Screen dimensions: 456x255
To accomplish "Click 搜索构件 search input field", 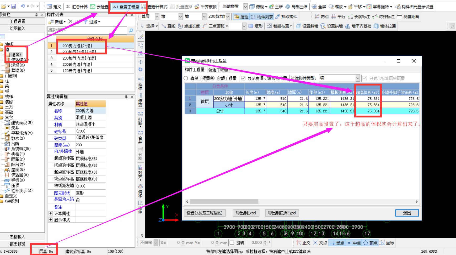I will click(87, 30).
